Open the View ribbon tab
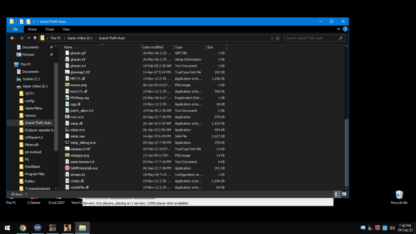The height and width of the screenshot is (234, 416). pos(66,29)
